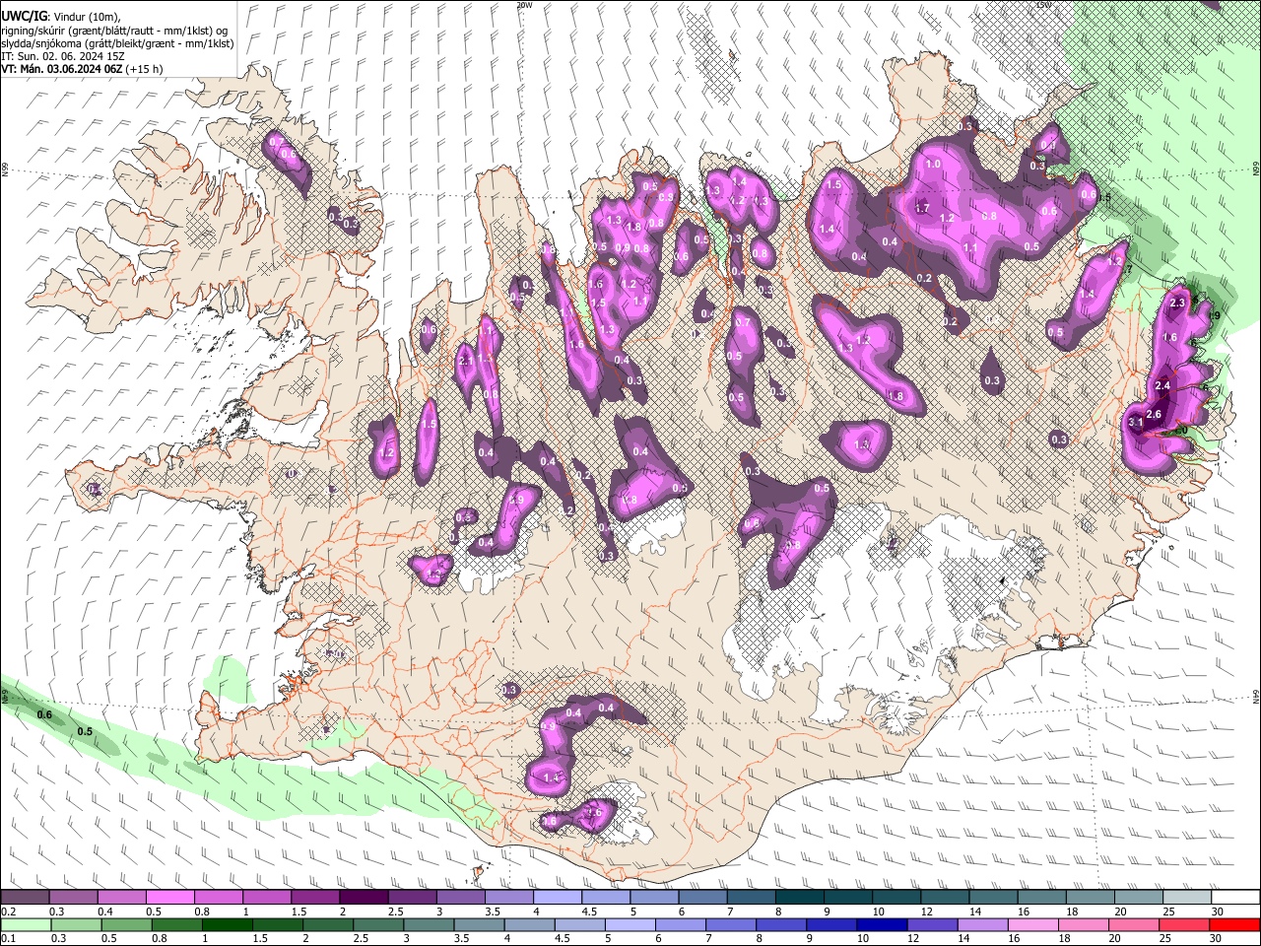Pick the dark blue rain swatch starting at 10
The width and height of the screenshot is (1261, 946).
tap(883, 924)
